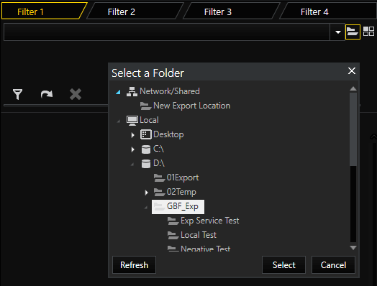Select the New Export Location folder
The height and width of the screenshot is (286, 377).
coord(185,106)
